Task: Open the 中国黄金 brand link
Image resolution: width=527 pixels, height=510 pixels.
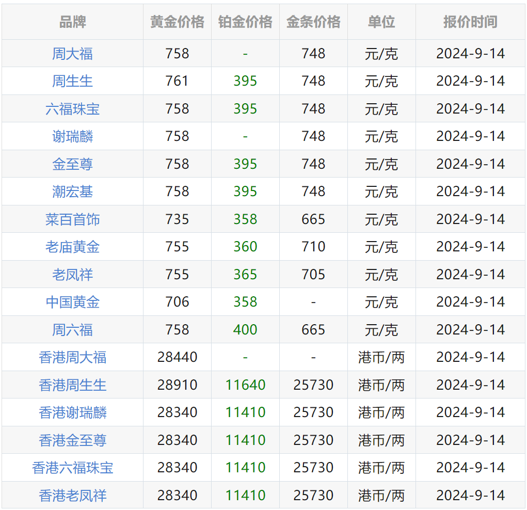Action: 71,302
